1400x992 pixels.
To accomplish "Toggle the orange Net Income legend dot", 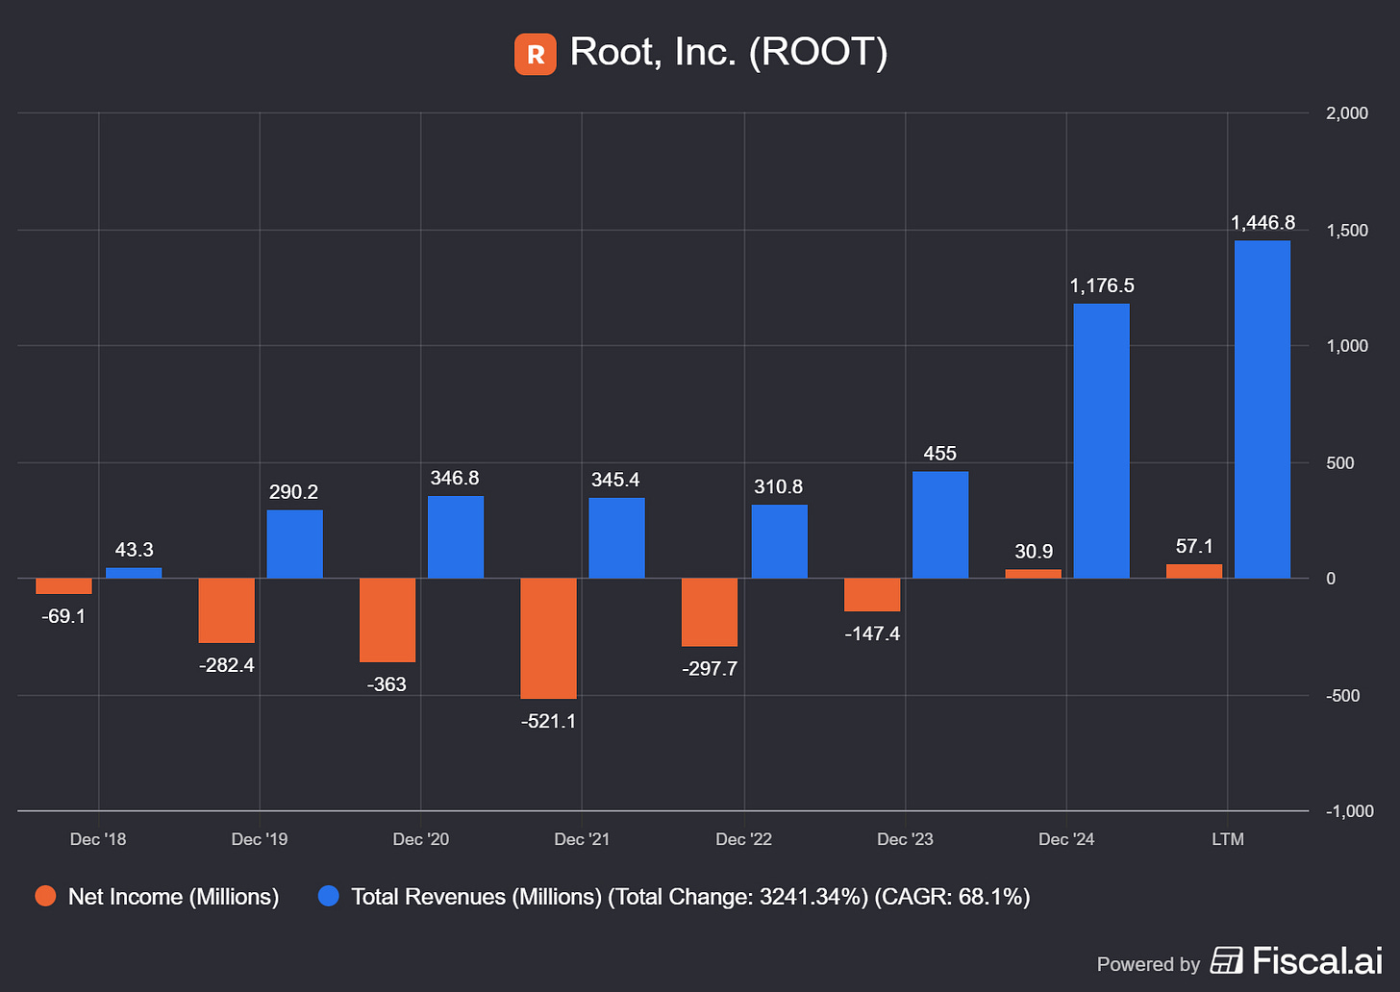I will pyautogui.click(x=45, y=897).
